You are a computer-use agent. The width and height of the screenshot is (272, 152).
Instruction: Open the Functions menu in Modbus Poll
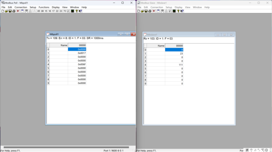pos(44,7)
